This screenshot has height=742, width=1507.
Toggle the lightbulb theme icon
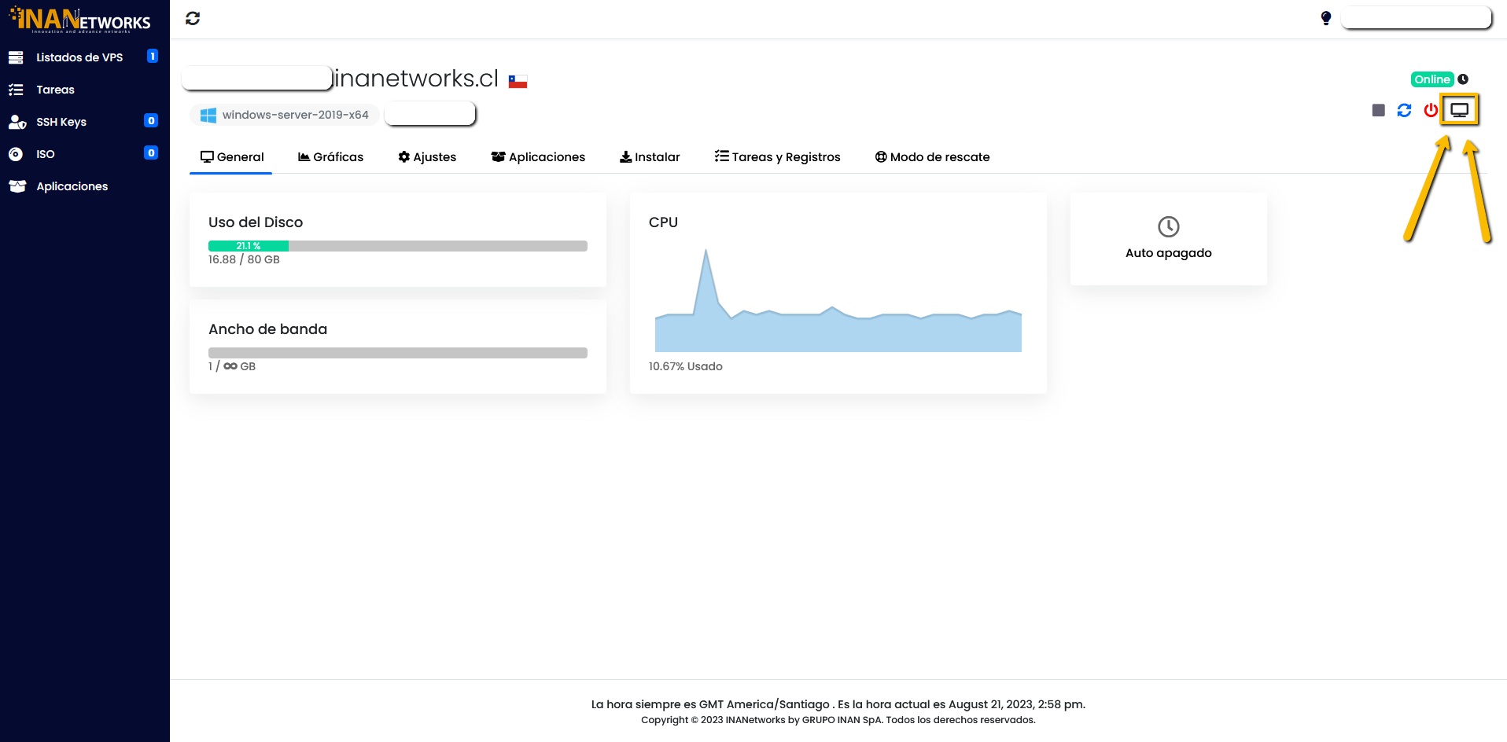coord(1326,18)
